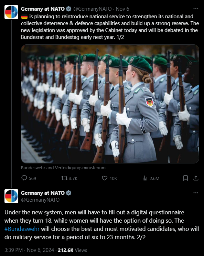This screenshot has height=256, width=204.
Task: Bookmark the first Germany at NATO tweet
Action: click(185, 178)
